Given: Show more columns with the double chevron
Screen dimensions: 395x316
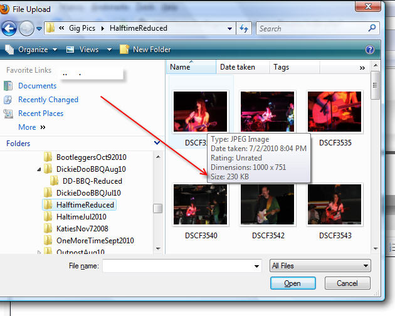Looking at the screenshot, I should (x=362, y=68).
